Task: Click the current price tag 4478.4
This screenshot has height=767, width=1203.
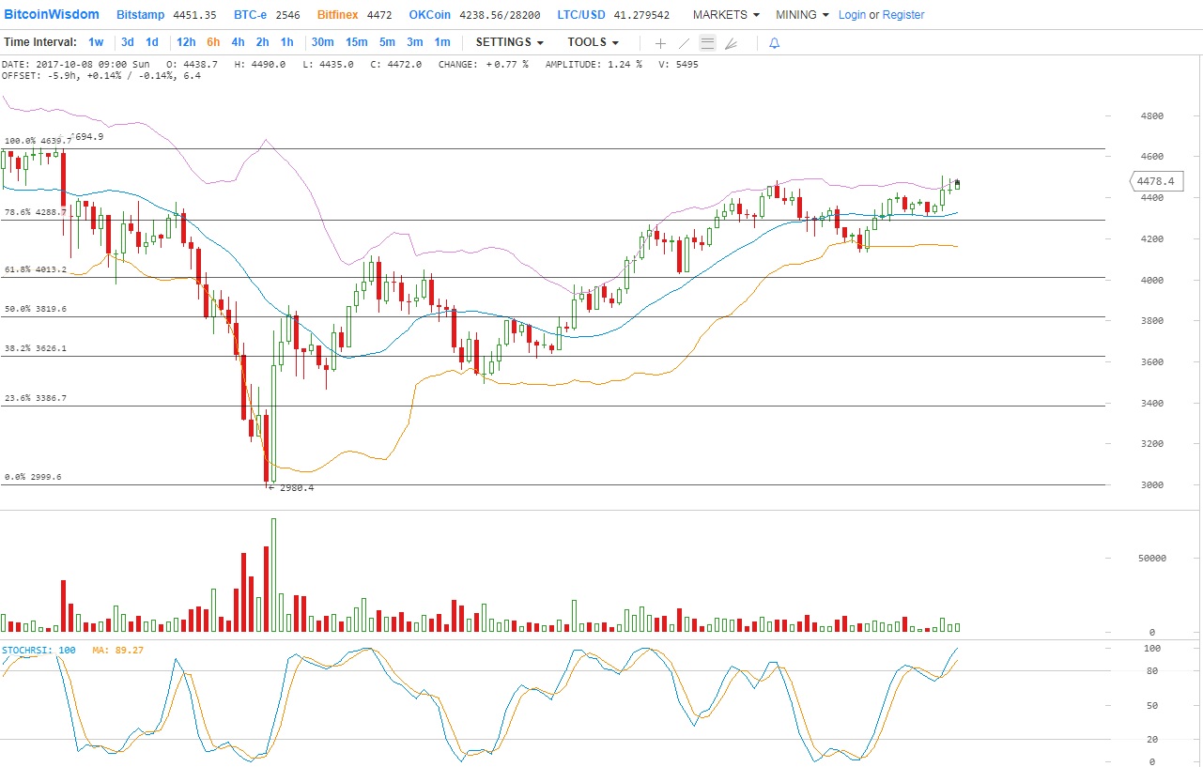Action: click(1153, 181)
